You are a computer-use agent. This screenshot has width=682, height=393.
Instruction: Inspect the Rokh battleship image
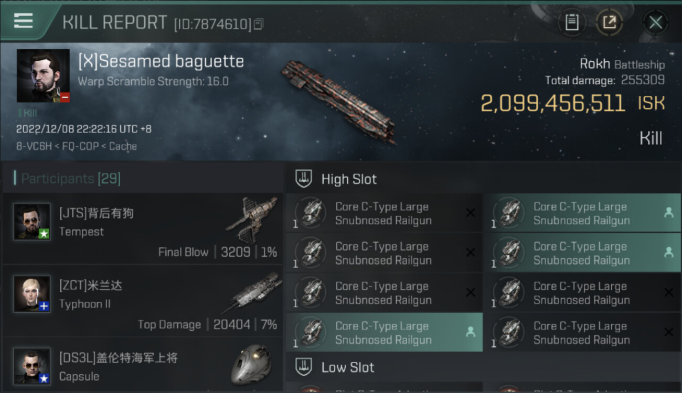point(338,101)
